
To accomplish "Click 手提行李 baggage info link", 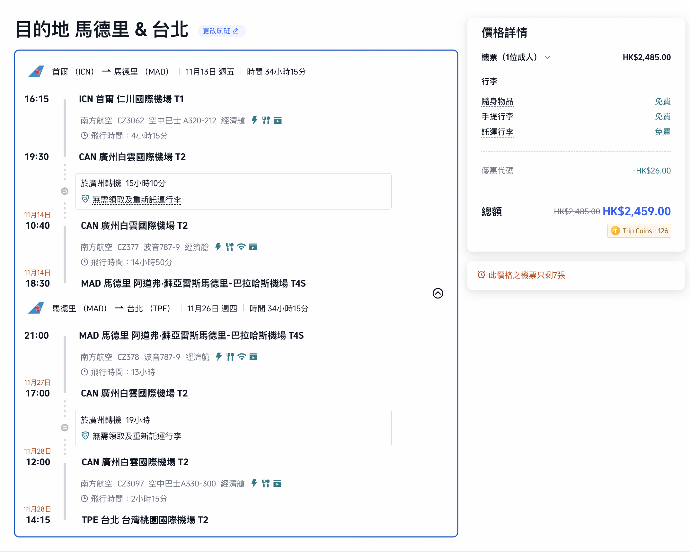I will (497, 116).
